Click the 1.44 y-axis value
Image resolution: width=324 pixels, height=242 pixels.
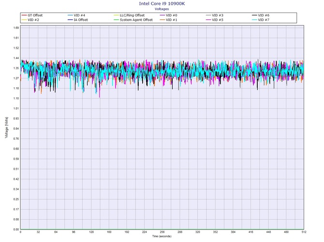click(16, 58)
